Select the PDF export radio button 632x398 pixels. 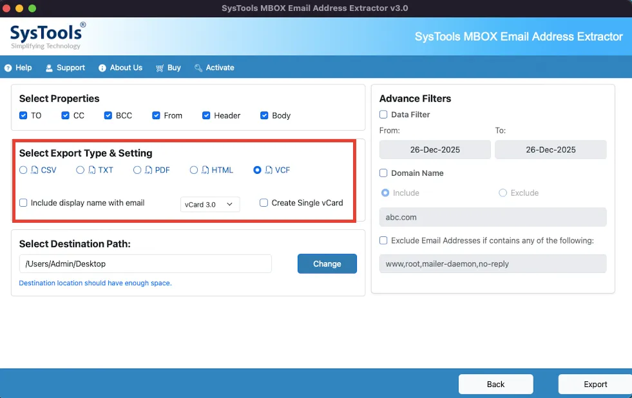point(137,170)
